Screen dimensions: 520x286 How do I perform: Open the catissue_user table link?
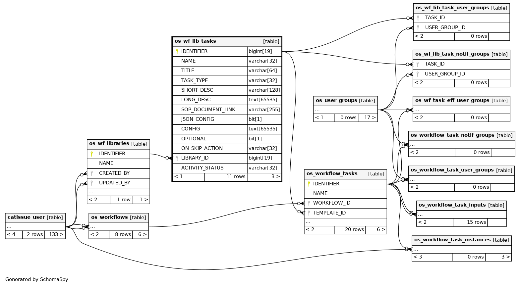[35, 217]
